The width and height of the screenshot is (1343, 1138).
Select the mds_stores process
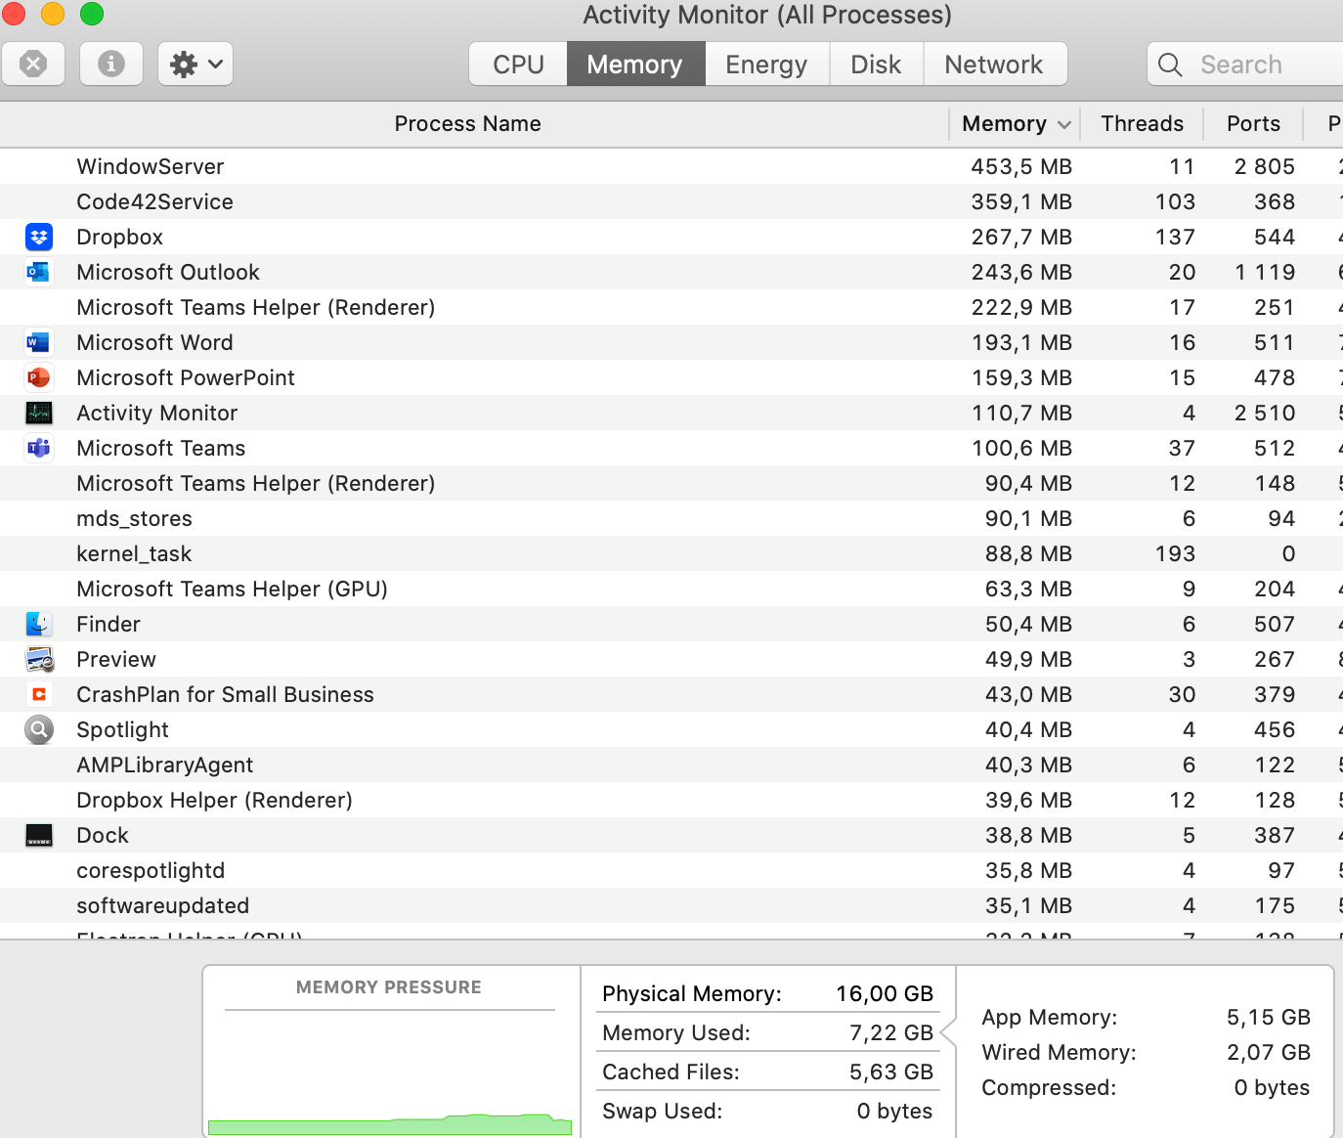point(135,518)
